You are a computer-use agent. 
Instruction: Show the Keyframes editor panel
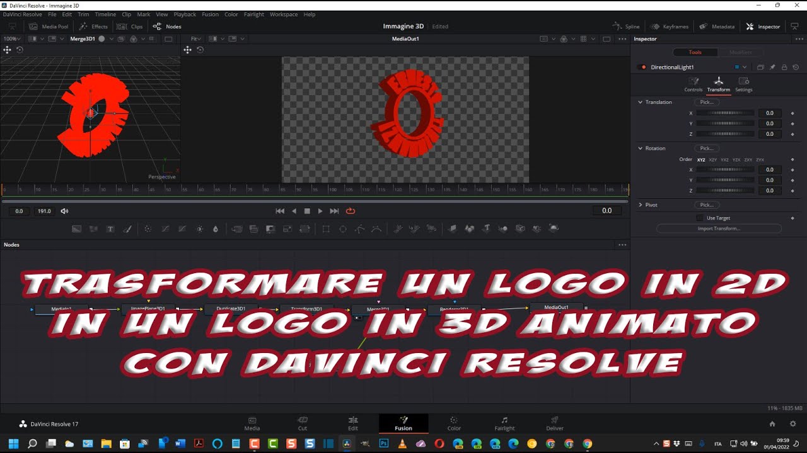point(670,26)
